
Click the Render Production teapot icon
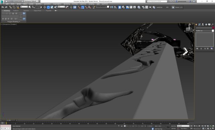click(x=150, y=7)
